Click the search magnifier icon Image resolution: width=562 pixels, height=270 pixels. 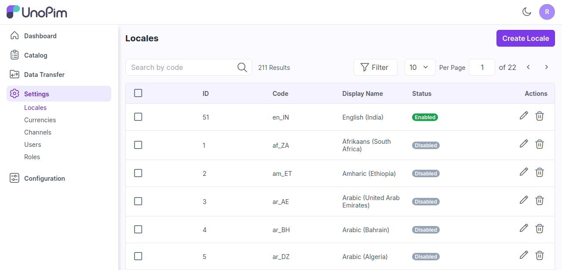click(x=242, y=67)
